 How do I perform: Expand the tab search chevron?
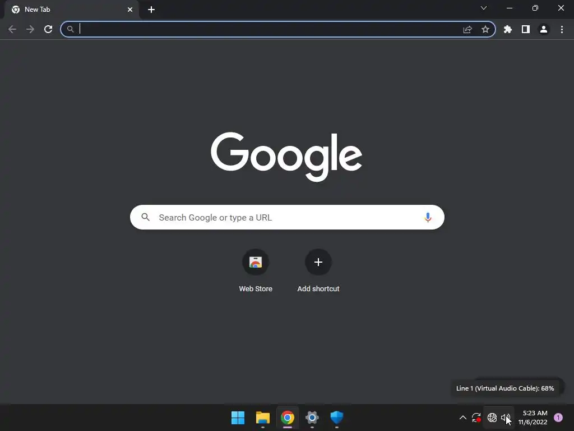[x=484, y=8]
